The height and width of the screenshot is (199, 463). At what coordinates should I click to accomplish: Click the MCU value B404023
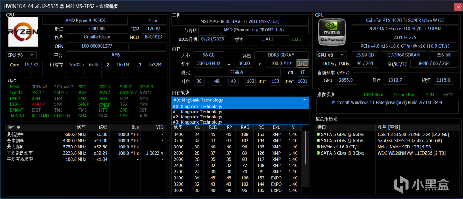[154, 37]
